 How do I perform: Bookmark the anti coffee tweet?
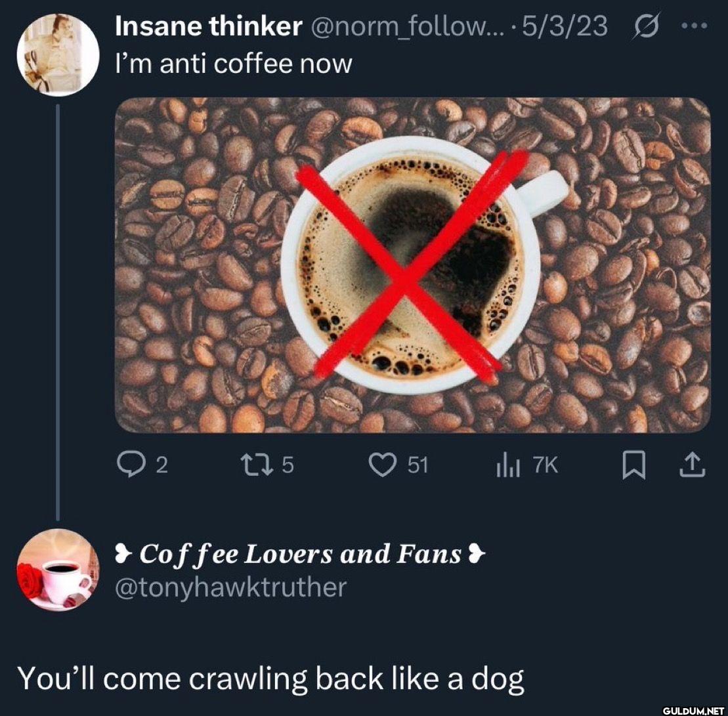click(632, 465)
